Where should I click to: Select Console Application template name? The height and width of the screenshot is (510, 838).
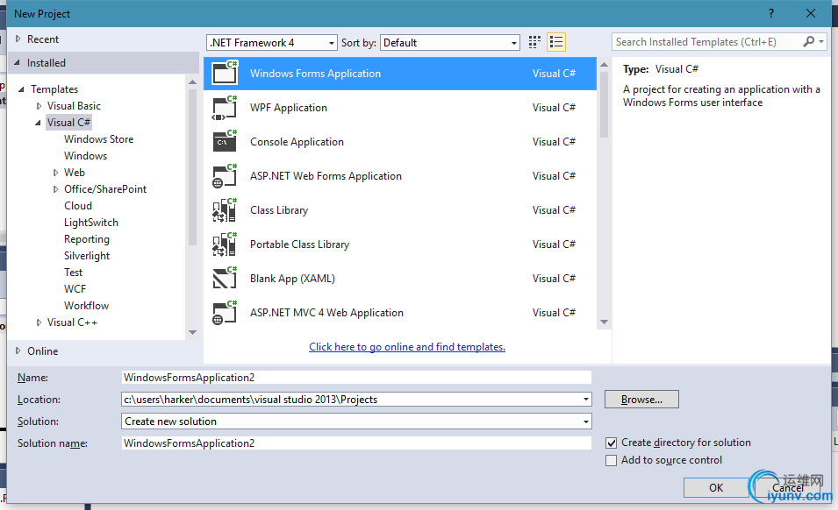pos(297,142)
